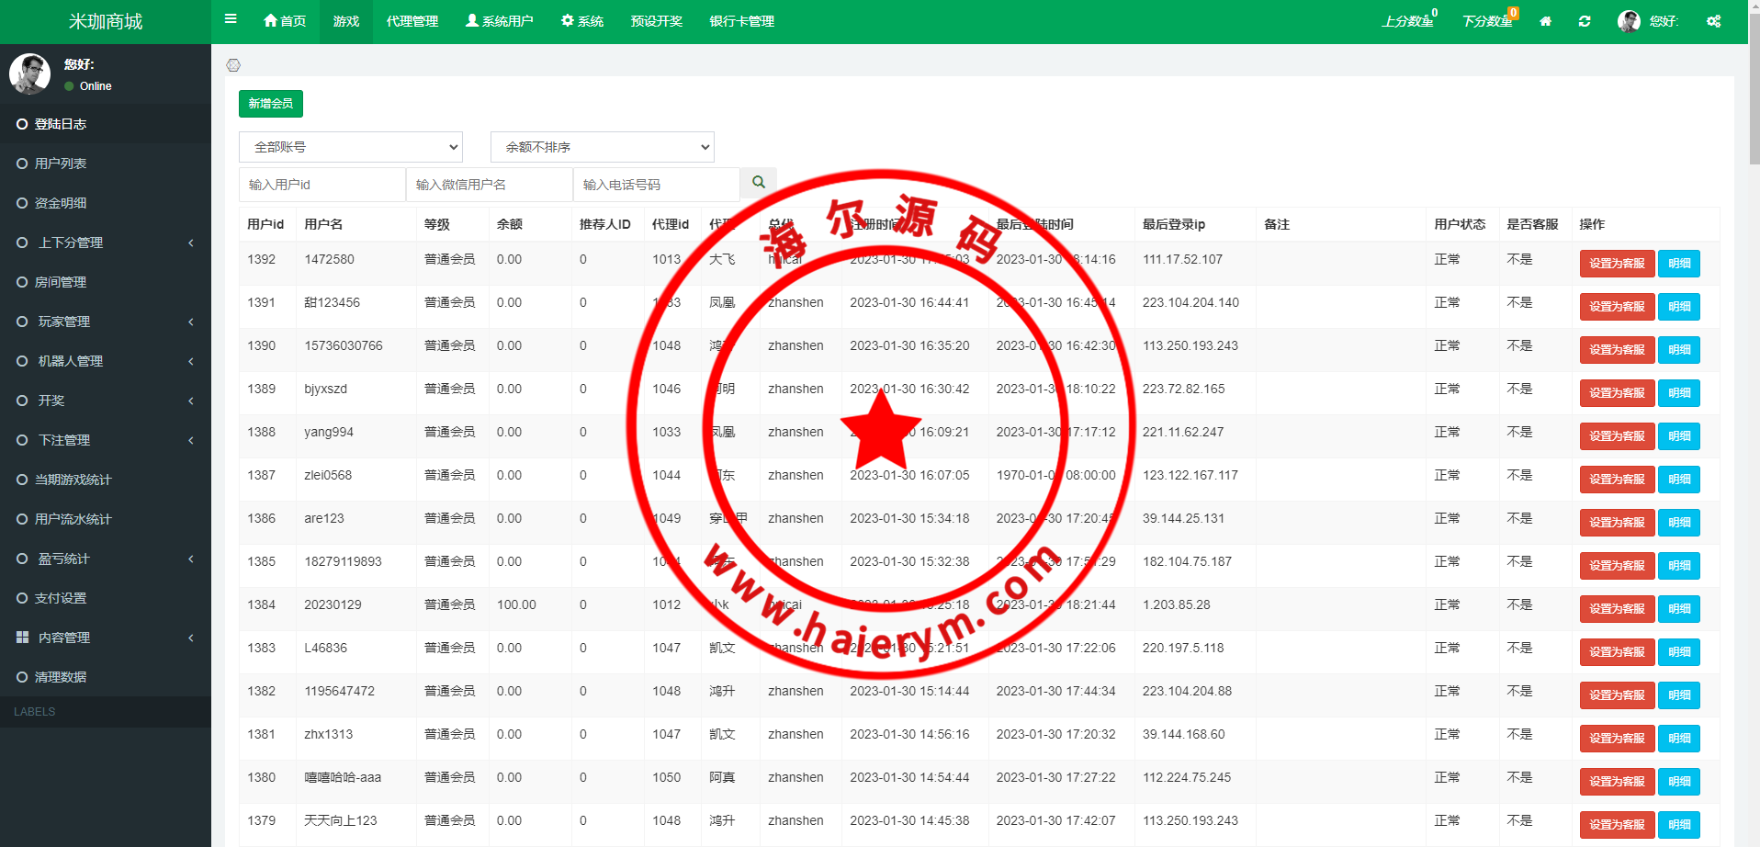Open the 代理管理 top menu
Image resolution: width=1760 pixels, height=847 pixels.
[x=412, y=21]
